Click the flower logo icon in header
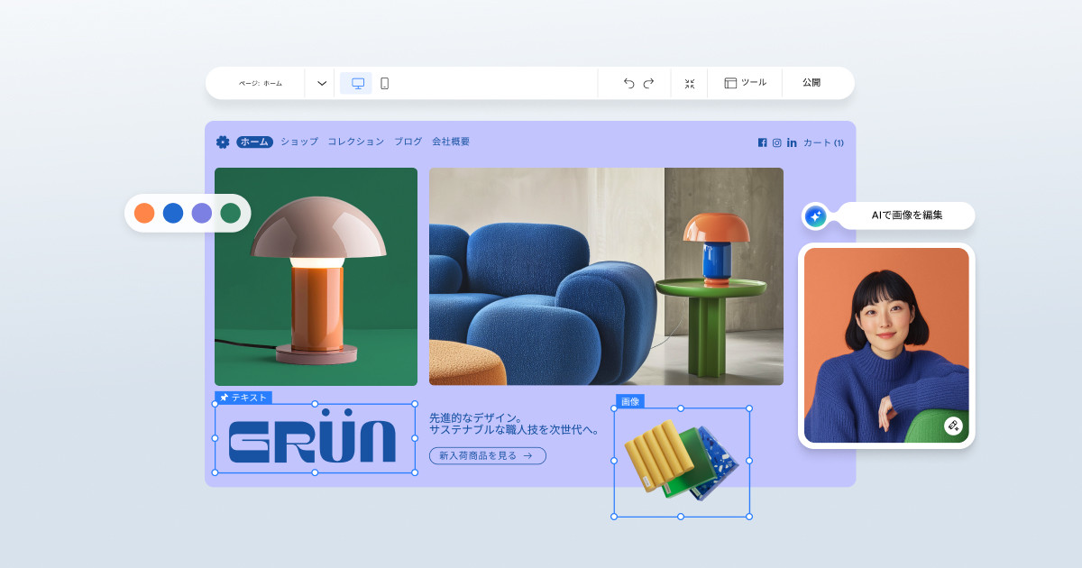This screenshot has height=568, width=1082. tap(223, 142)
